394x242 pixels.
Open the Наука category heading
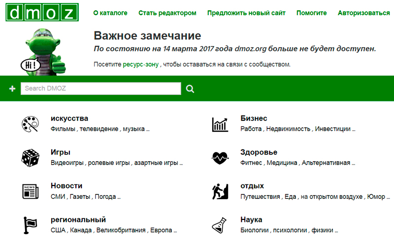pyautogui.click(x=251, y=220)
